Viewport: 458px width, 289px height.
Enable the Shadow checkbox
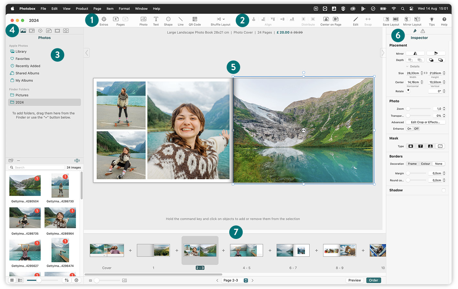point(443,190)
